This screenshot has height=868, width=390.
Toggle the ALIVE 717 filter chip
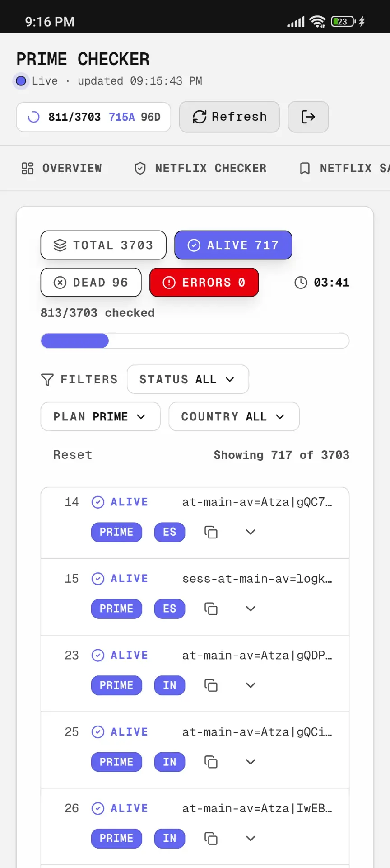(233, 245)
